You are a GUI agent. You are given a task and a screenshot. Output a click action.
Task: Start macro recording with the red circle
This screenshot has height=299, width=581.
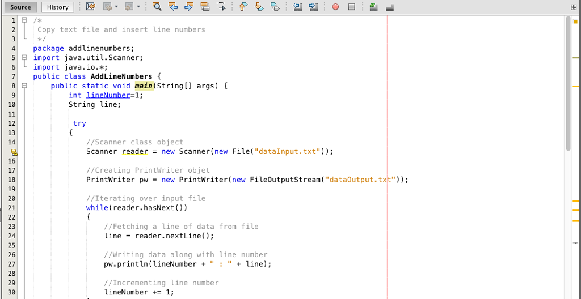click(x=335, y=7)
